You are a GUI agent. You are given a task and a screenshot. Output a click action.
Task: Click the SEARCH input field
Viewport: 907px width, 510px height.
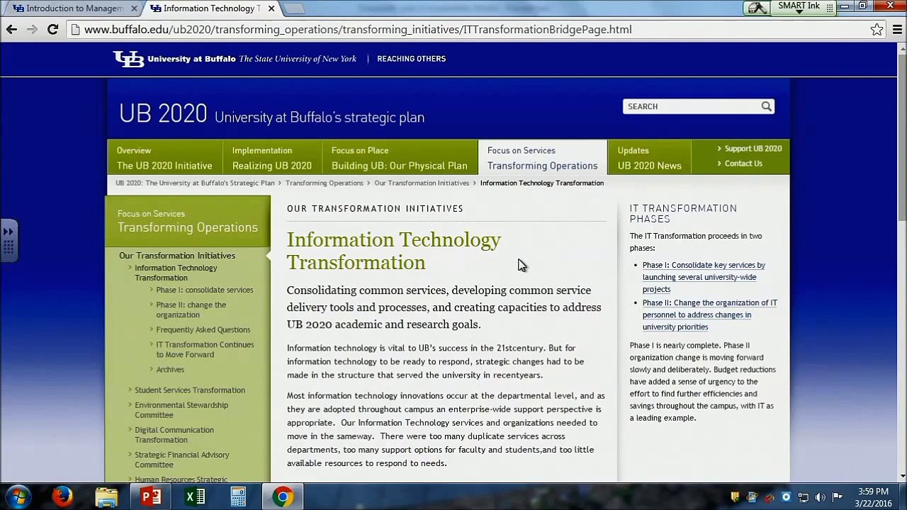(692, 106)
